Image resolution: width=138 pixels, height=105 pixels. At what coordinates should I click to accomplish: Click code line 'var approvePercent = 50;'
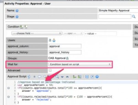click(x=35, y=85)
